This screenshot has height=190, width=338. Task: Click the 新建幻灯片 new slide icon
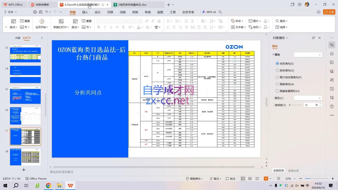tap(61, 21)
